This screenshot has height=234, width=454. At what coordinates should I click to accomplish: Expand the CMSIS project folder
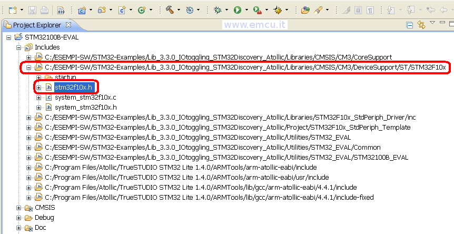click(19, 208)
